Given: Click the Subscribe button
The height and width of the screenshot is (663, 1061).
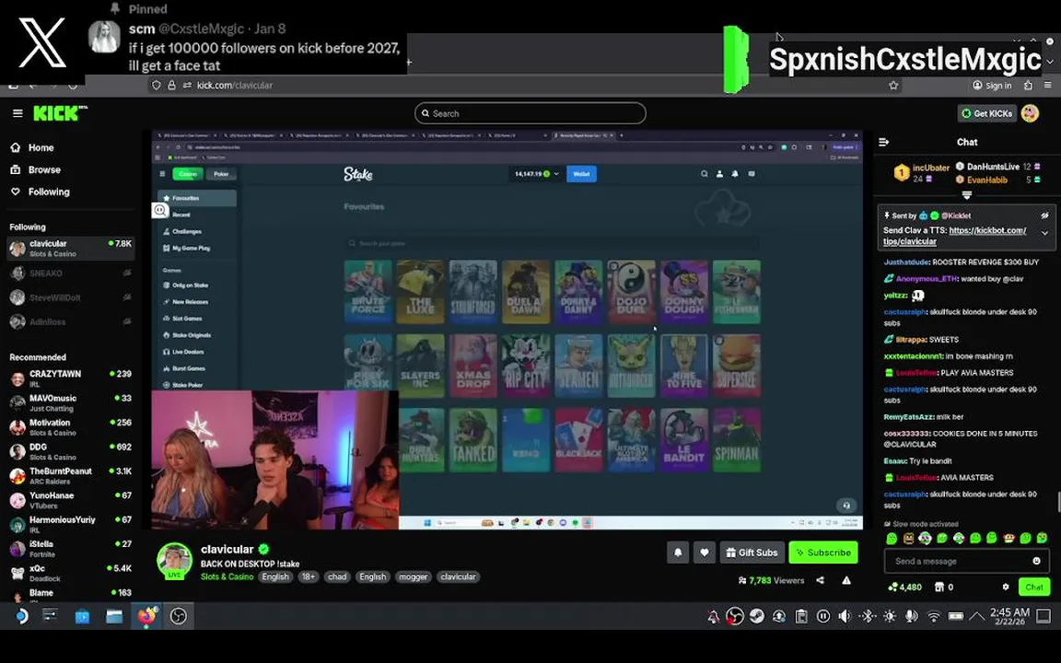Looking at the screenshot, I should [x=822, y=552].
